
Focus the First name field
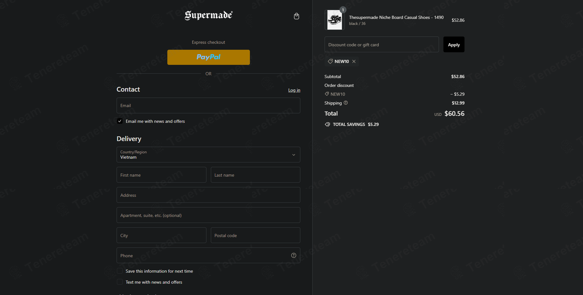[x=161, y=175]
